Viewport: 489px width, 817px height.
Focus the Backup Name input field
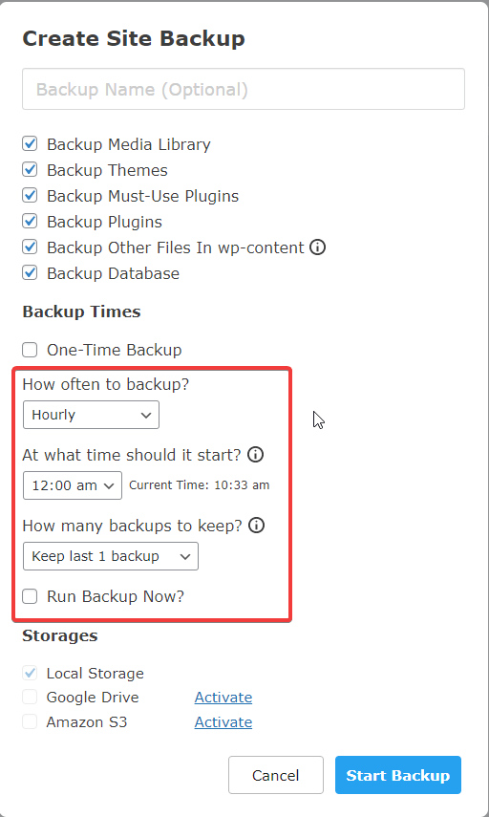pyautogui.click(x=244, y=89)
